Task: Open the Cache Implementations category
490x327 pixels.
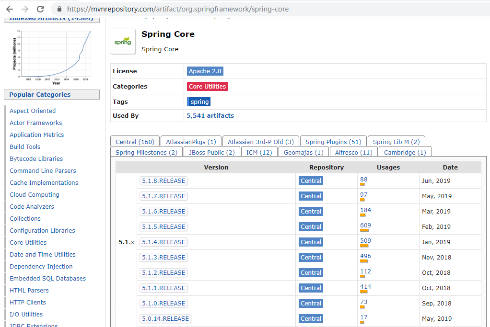Action: (44, 182)
